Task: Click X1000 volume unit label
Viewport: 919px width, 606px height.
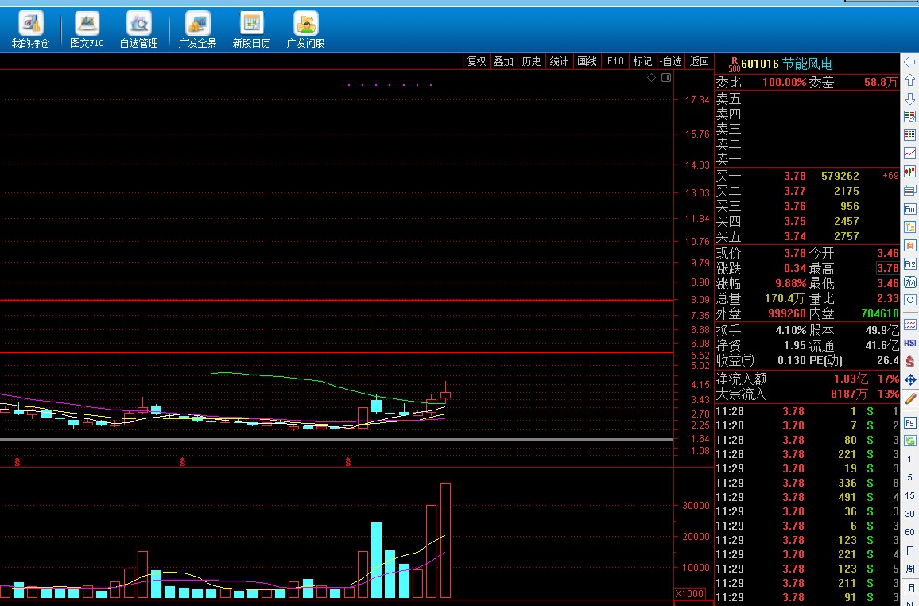Action: coord(690,594)
